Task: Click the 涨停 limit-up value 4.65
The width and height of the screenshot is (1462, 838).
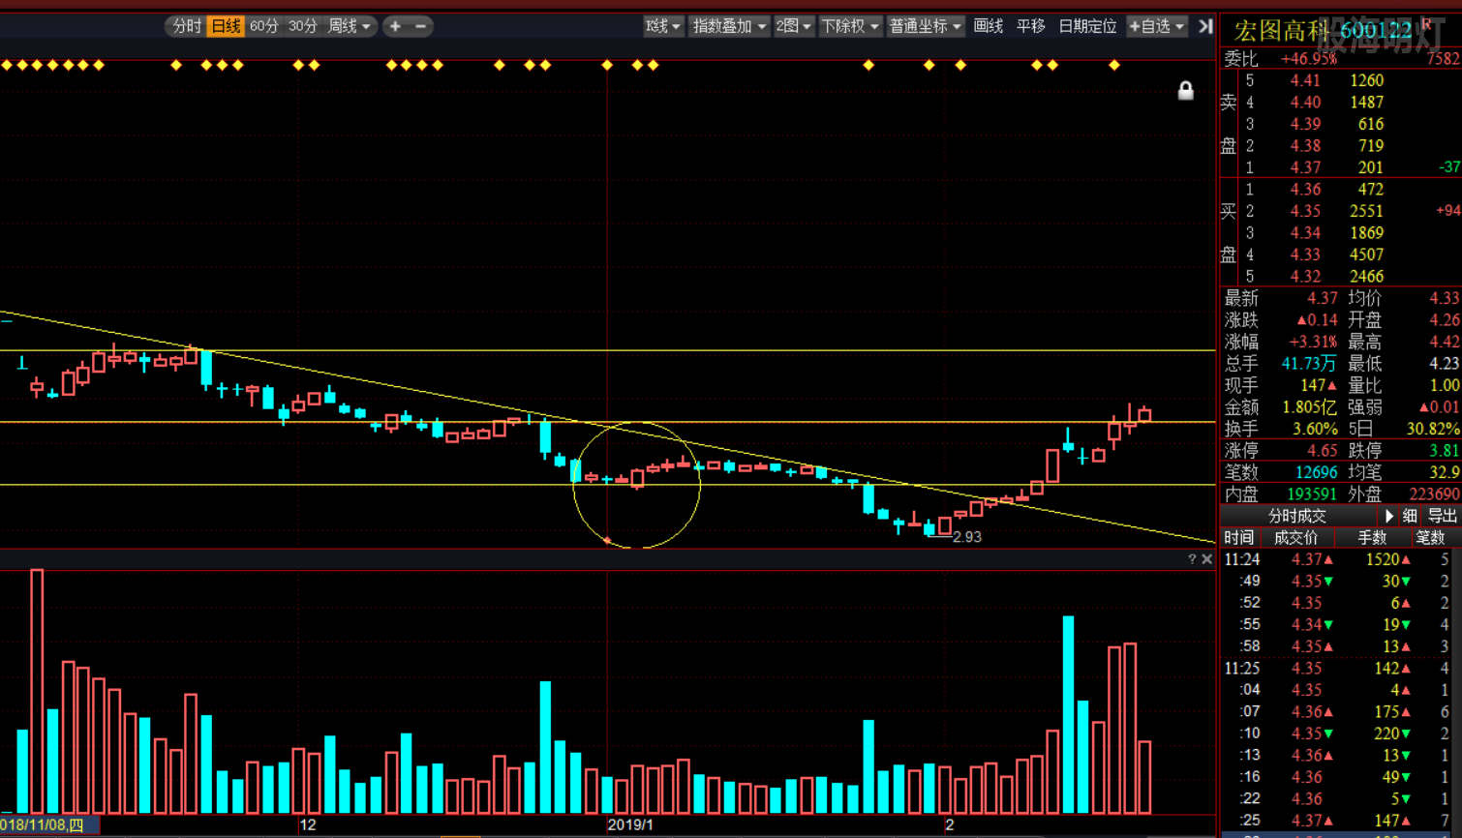Action: pos(1321,451)
